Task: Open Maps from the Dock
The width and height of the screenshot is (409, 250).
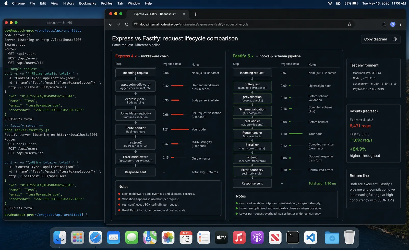Action: tap(150, 238)
